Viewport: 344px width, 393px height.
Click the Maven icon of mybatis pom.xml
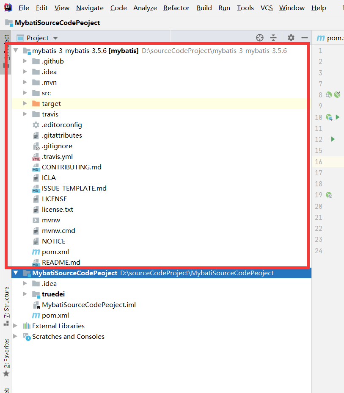pyautogui.click(x=36, y=252)
